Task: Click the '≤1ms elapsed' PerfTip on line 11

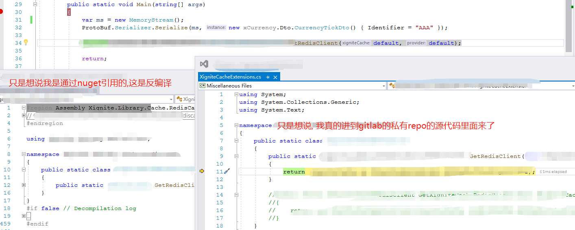Action: 553,172
